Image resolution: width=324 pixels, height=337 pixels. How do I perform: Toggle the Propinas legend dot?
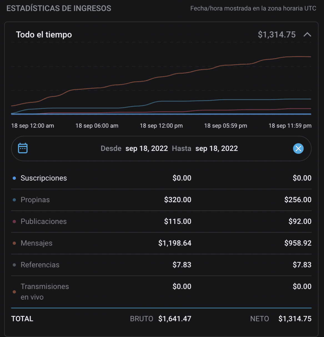click(14, 200)
